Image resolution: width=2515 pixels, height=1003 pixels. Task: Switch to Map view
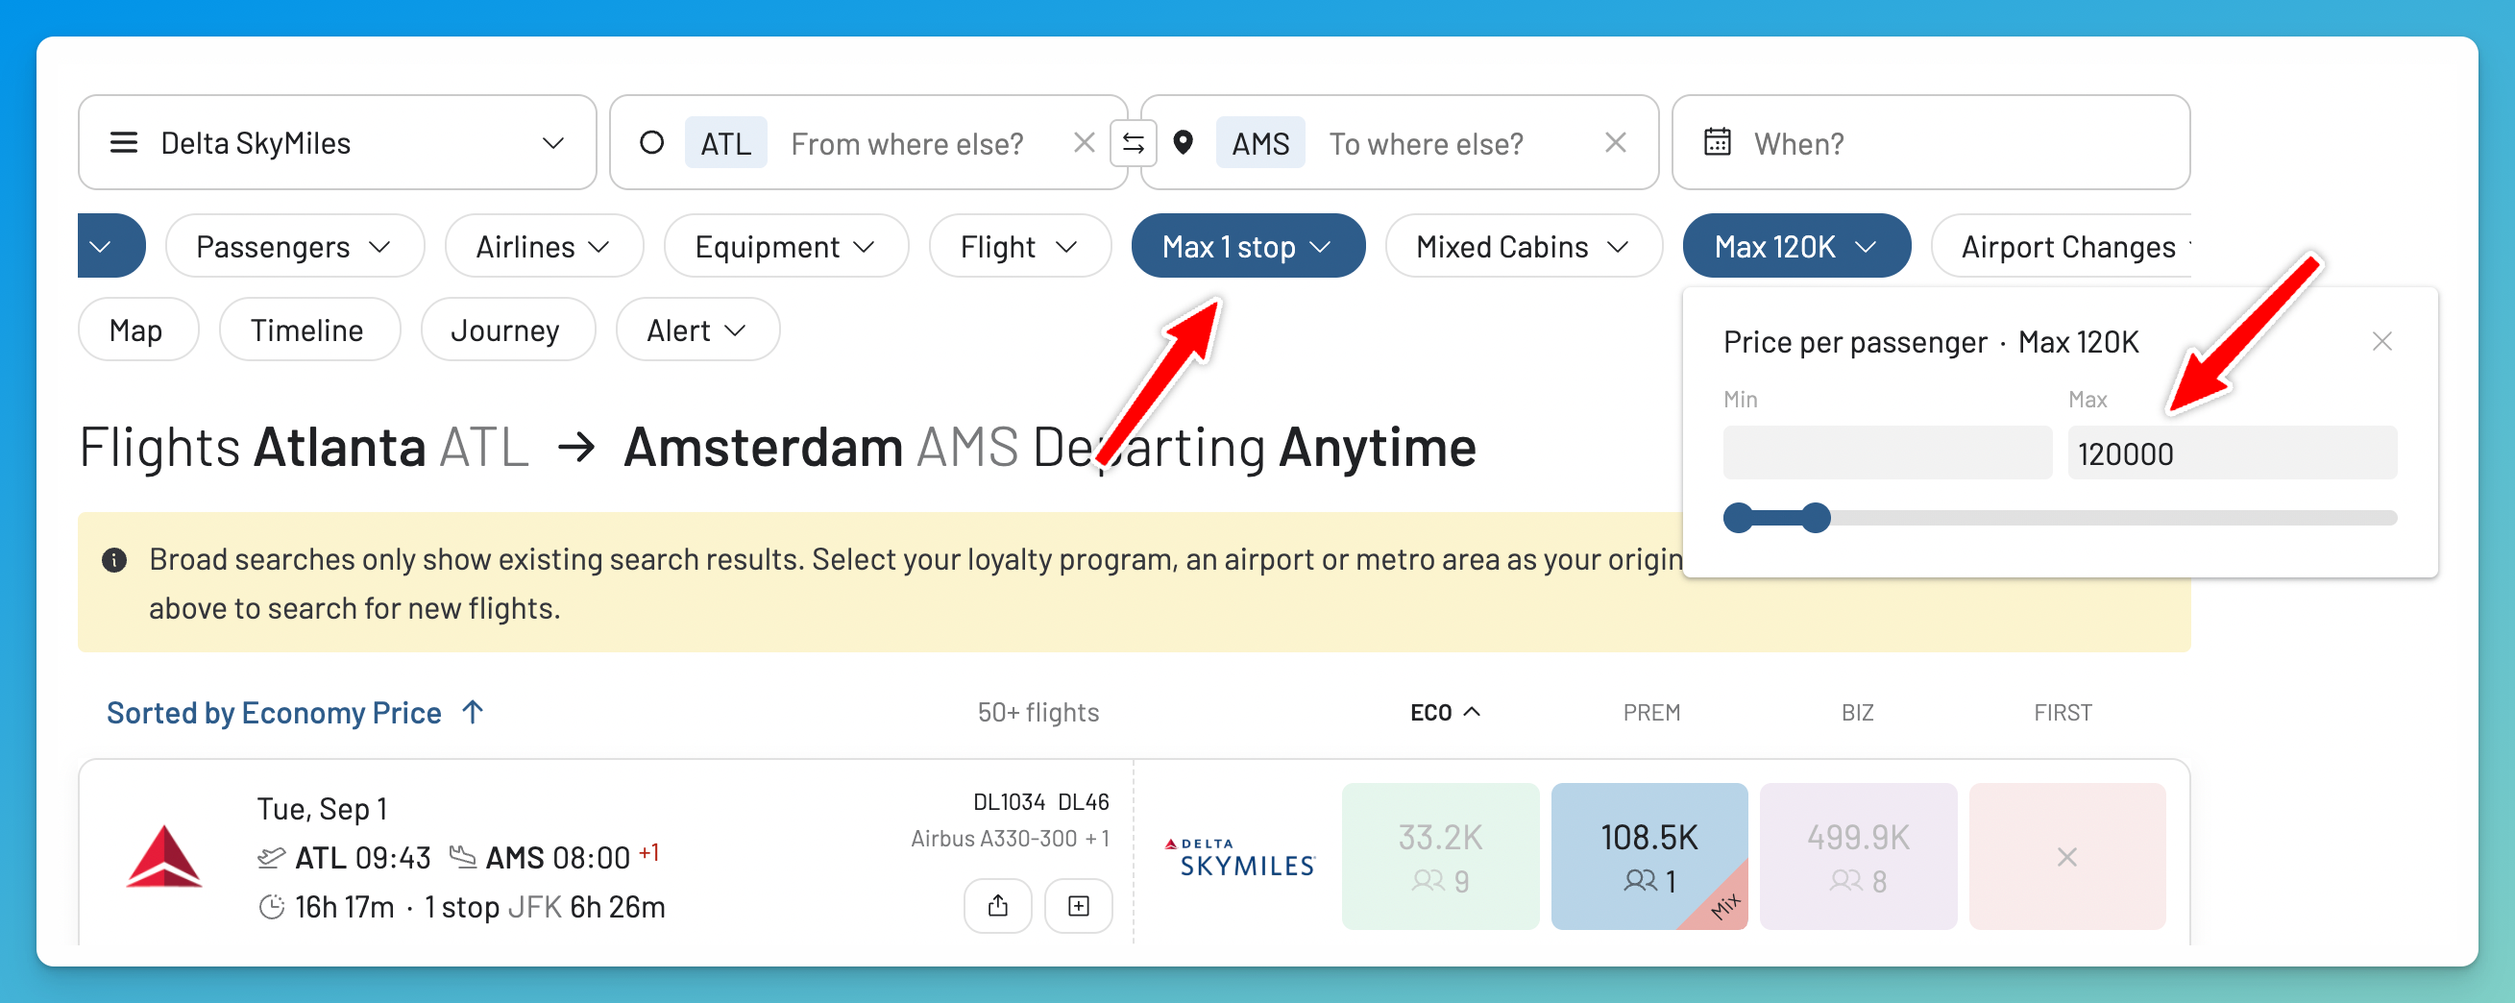pyautogui.click(x=137, y=330)
